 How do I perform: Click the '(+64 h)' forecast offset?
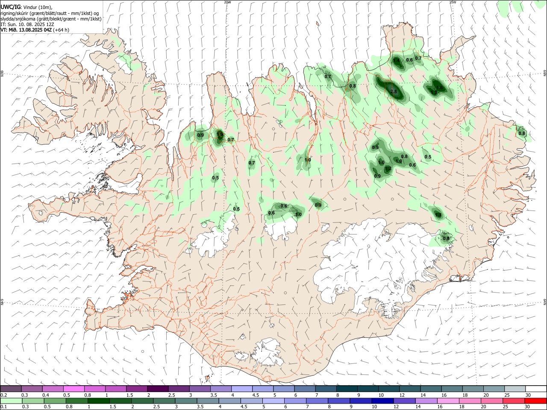point(61,30)
